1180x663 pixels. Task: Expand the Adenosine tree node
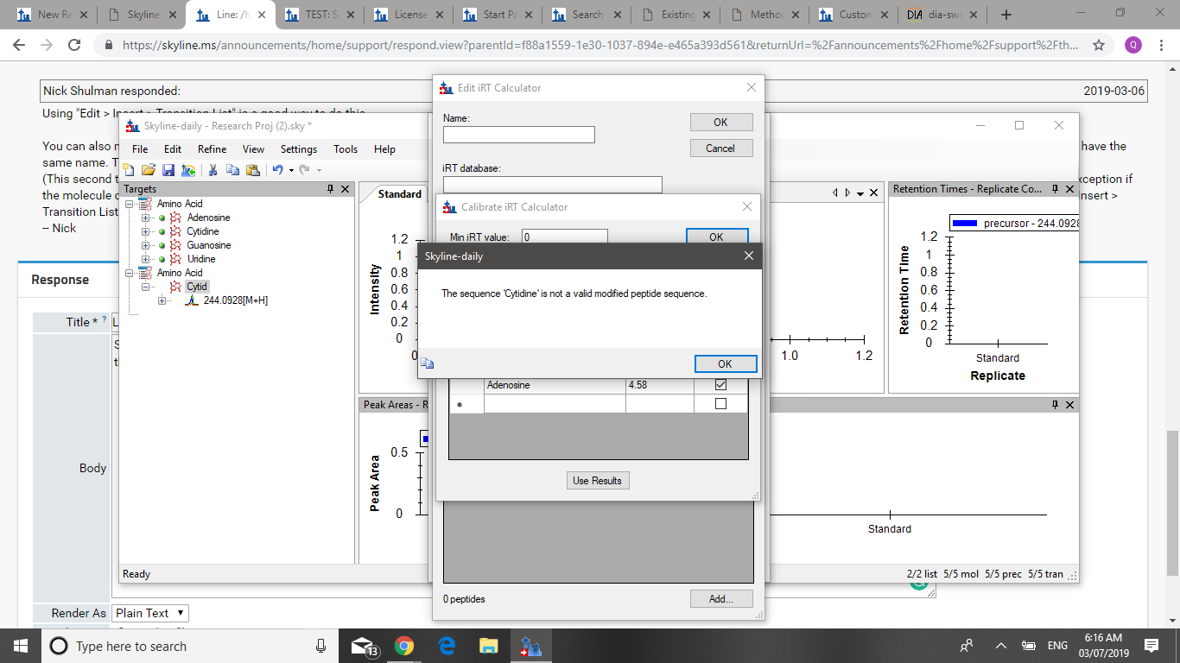(146, 218)
